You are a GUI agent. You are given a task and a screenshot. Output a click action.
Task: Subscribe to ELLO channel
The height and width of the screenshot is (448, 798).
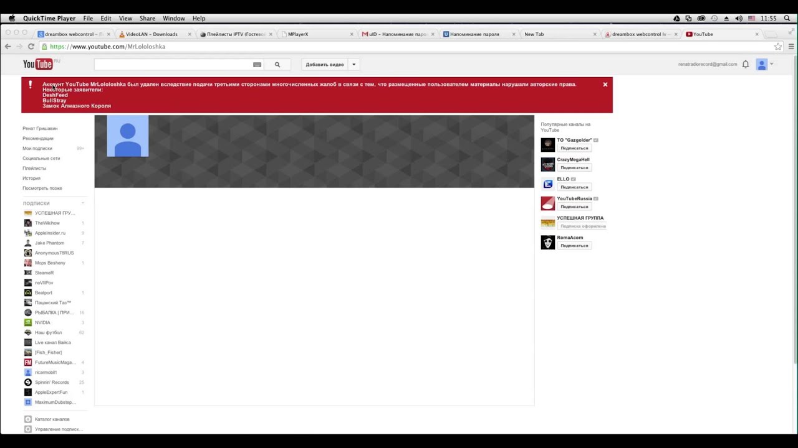[x=574, y=187]
